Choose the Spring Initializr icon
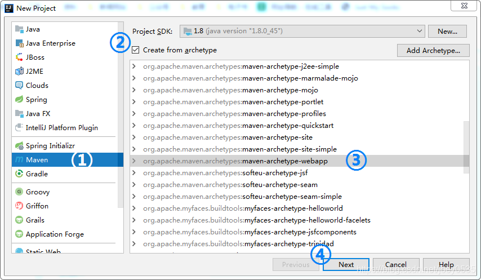Image resolution: width=481 pixels, height=280 pixels. click(19, 146)
